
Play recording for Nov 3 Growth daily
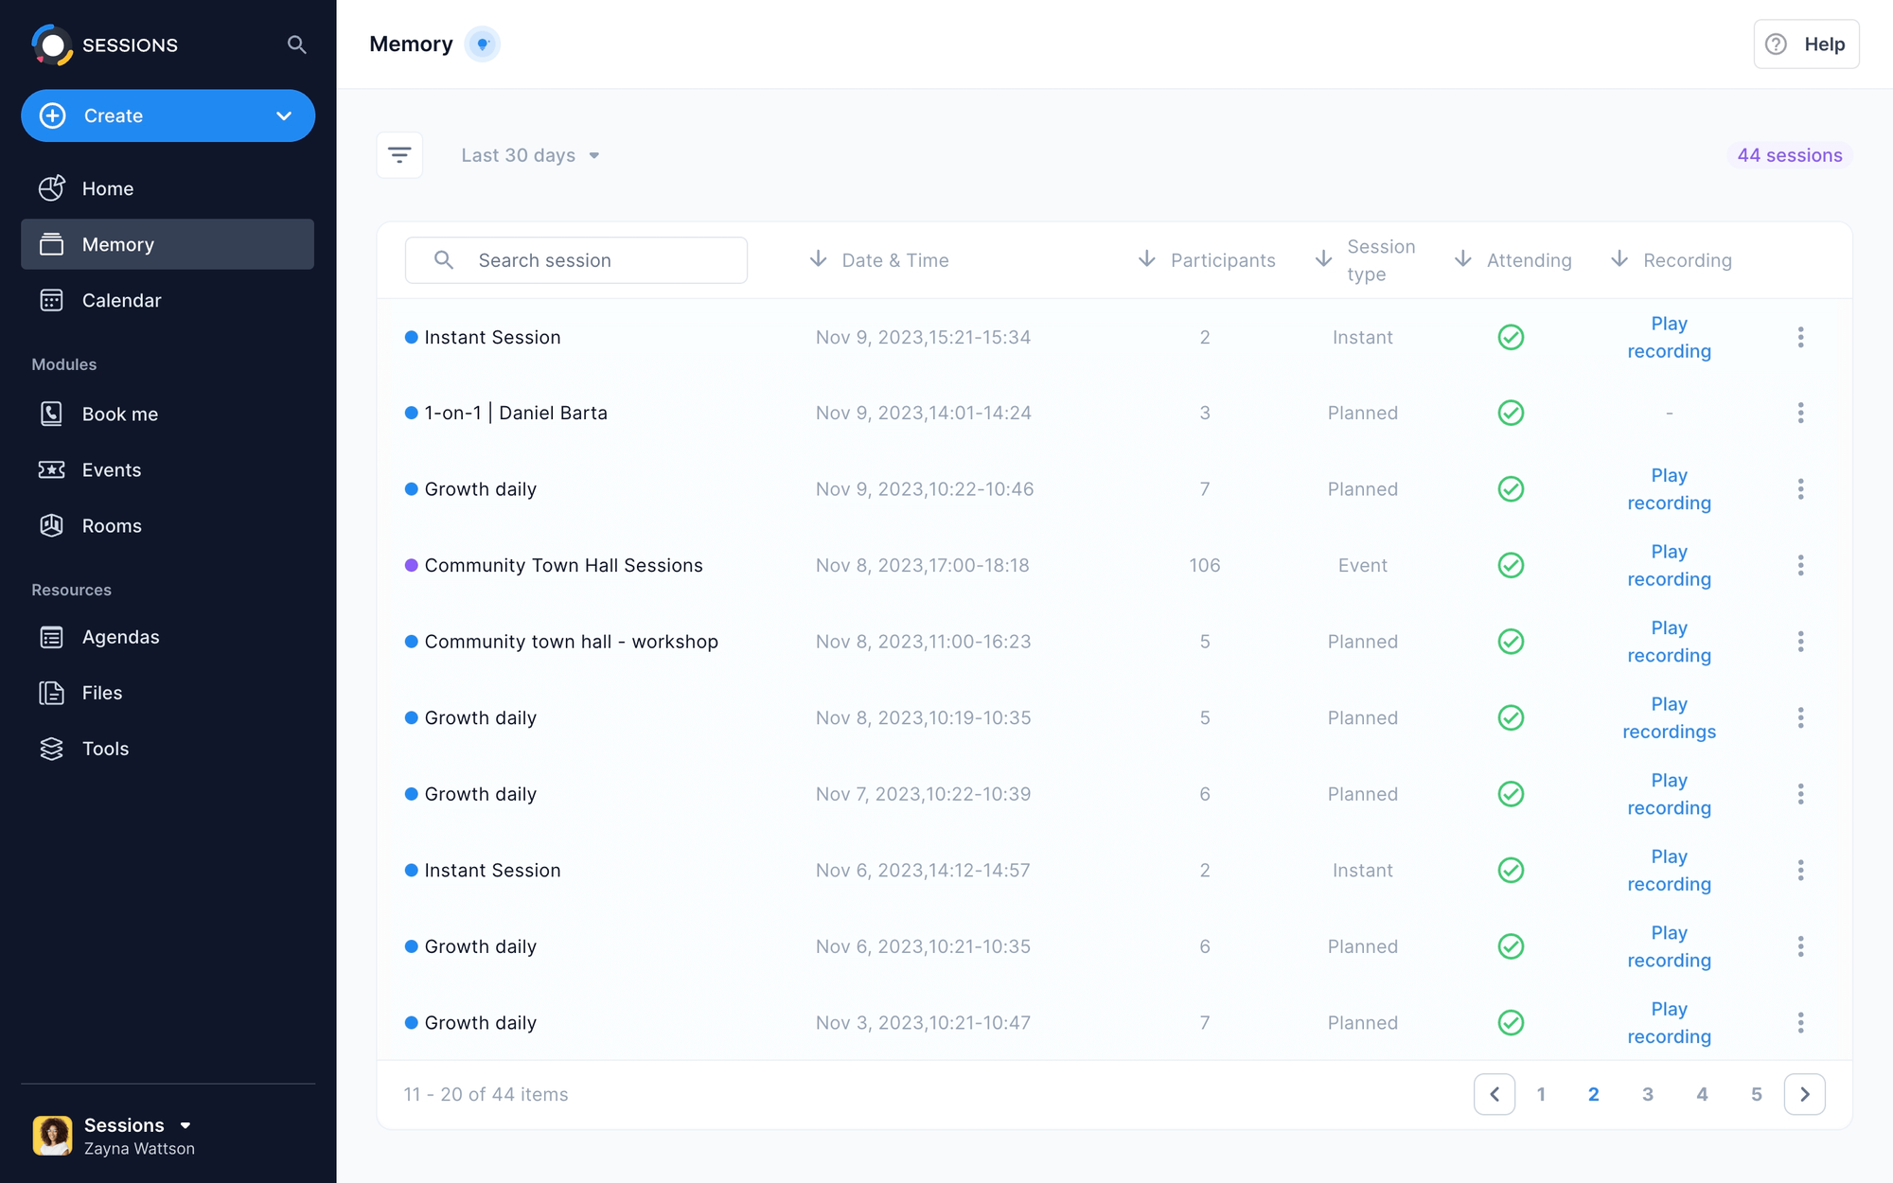pos(1669,1023)
